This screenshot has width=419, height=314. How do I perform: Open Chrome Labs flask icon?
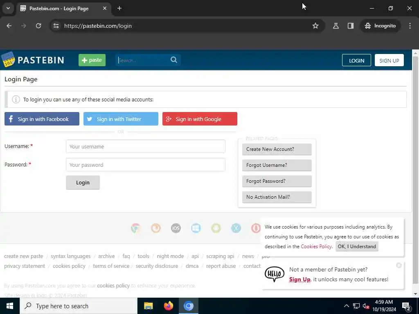[x=336, y=26]
